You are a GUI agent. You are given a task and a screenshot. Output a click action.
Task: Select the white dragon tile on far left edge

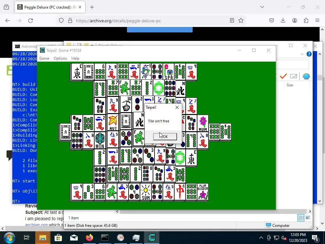coord(65,132)
